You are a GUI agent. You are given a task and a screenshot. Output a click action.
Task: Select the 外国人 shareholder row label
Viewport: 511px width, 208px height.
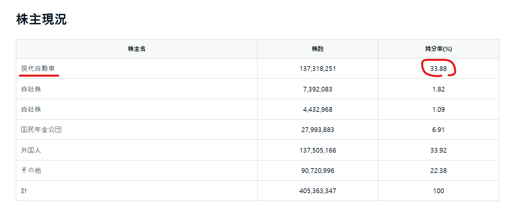pos(31,150)
